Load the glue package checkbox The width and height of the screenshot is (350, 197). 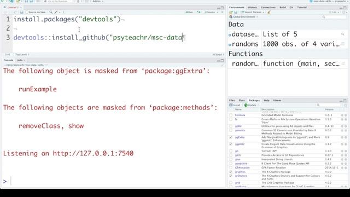tap(231, 159)
